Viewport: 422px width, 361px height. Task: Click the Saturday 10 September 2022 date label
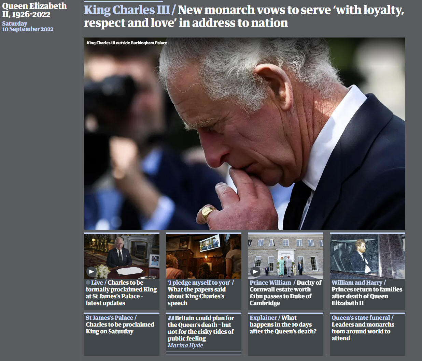point(28,26)
